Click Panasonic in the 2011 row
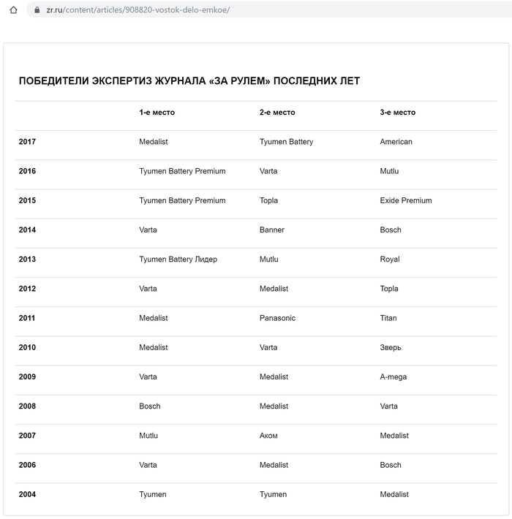The height and width of the screenshot is (519, 512). (277, 318)
